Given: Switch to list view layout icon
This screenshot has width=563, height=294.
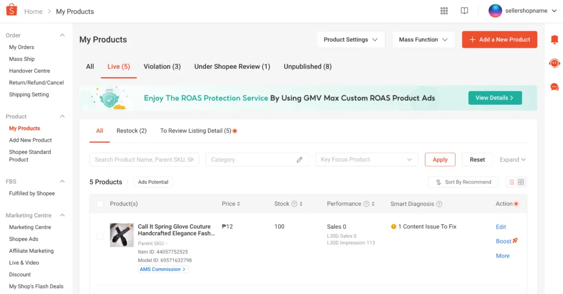Looking at the screenshot, I should [x=511, y=182].
